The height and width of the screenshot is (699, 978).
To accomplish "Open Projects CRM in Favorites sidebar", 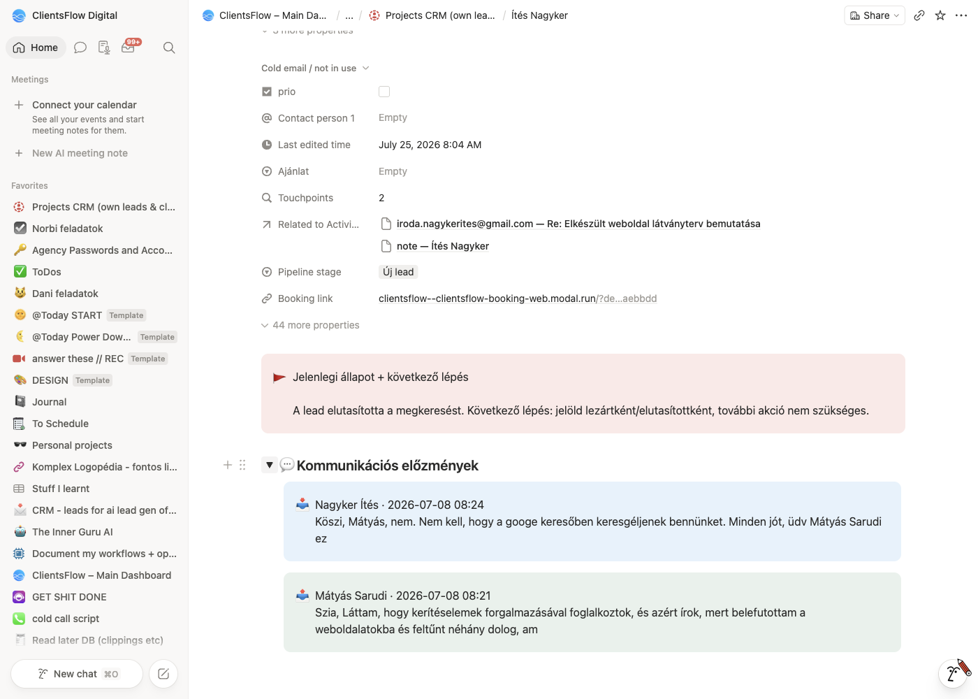I will [x=95, y=207].
